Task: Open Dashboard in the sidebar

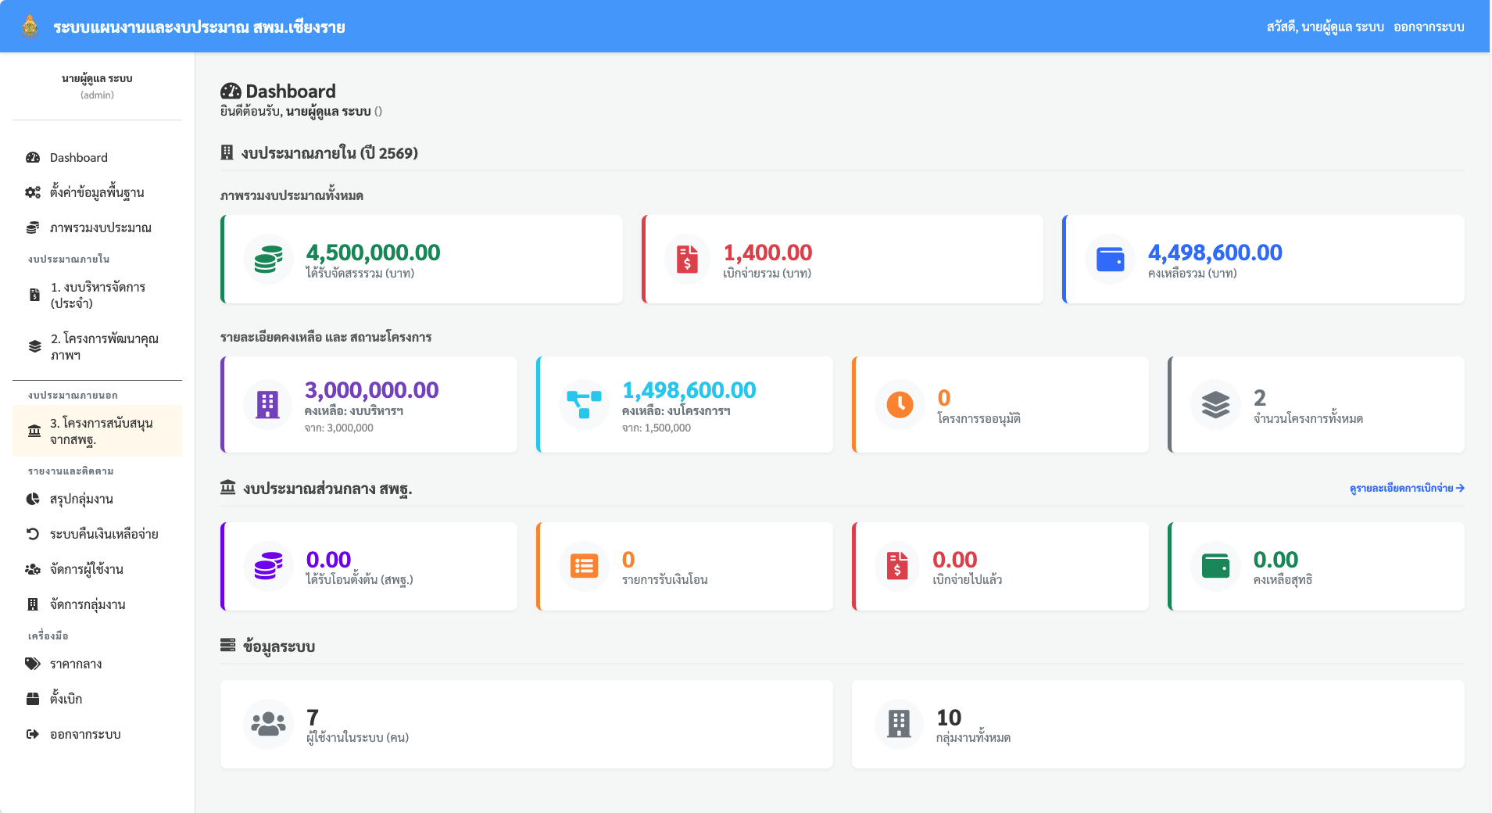Action: click(97, 158)
